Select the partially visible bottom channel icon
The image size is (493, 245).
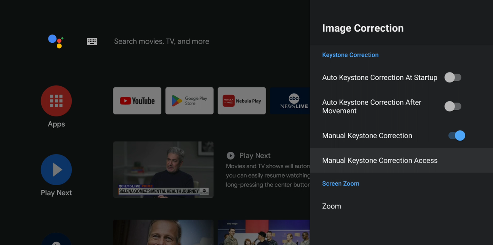(x=56, y=240)
